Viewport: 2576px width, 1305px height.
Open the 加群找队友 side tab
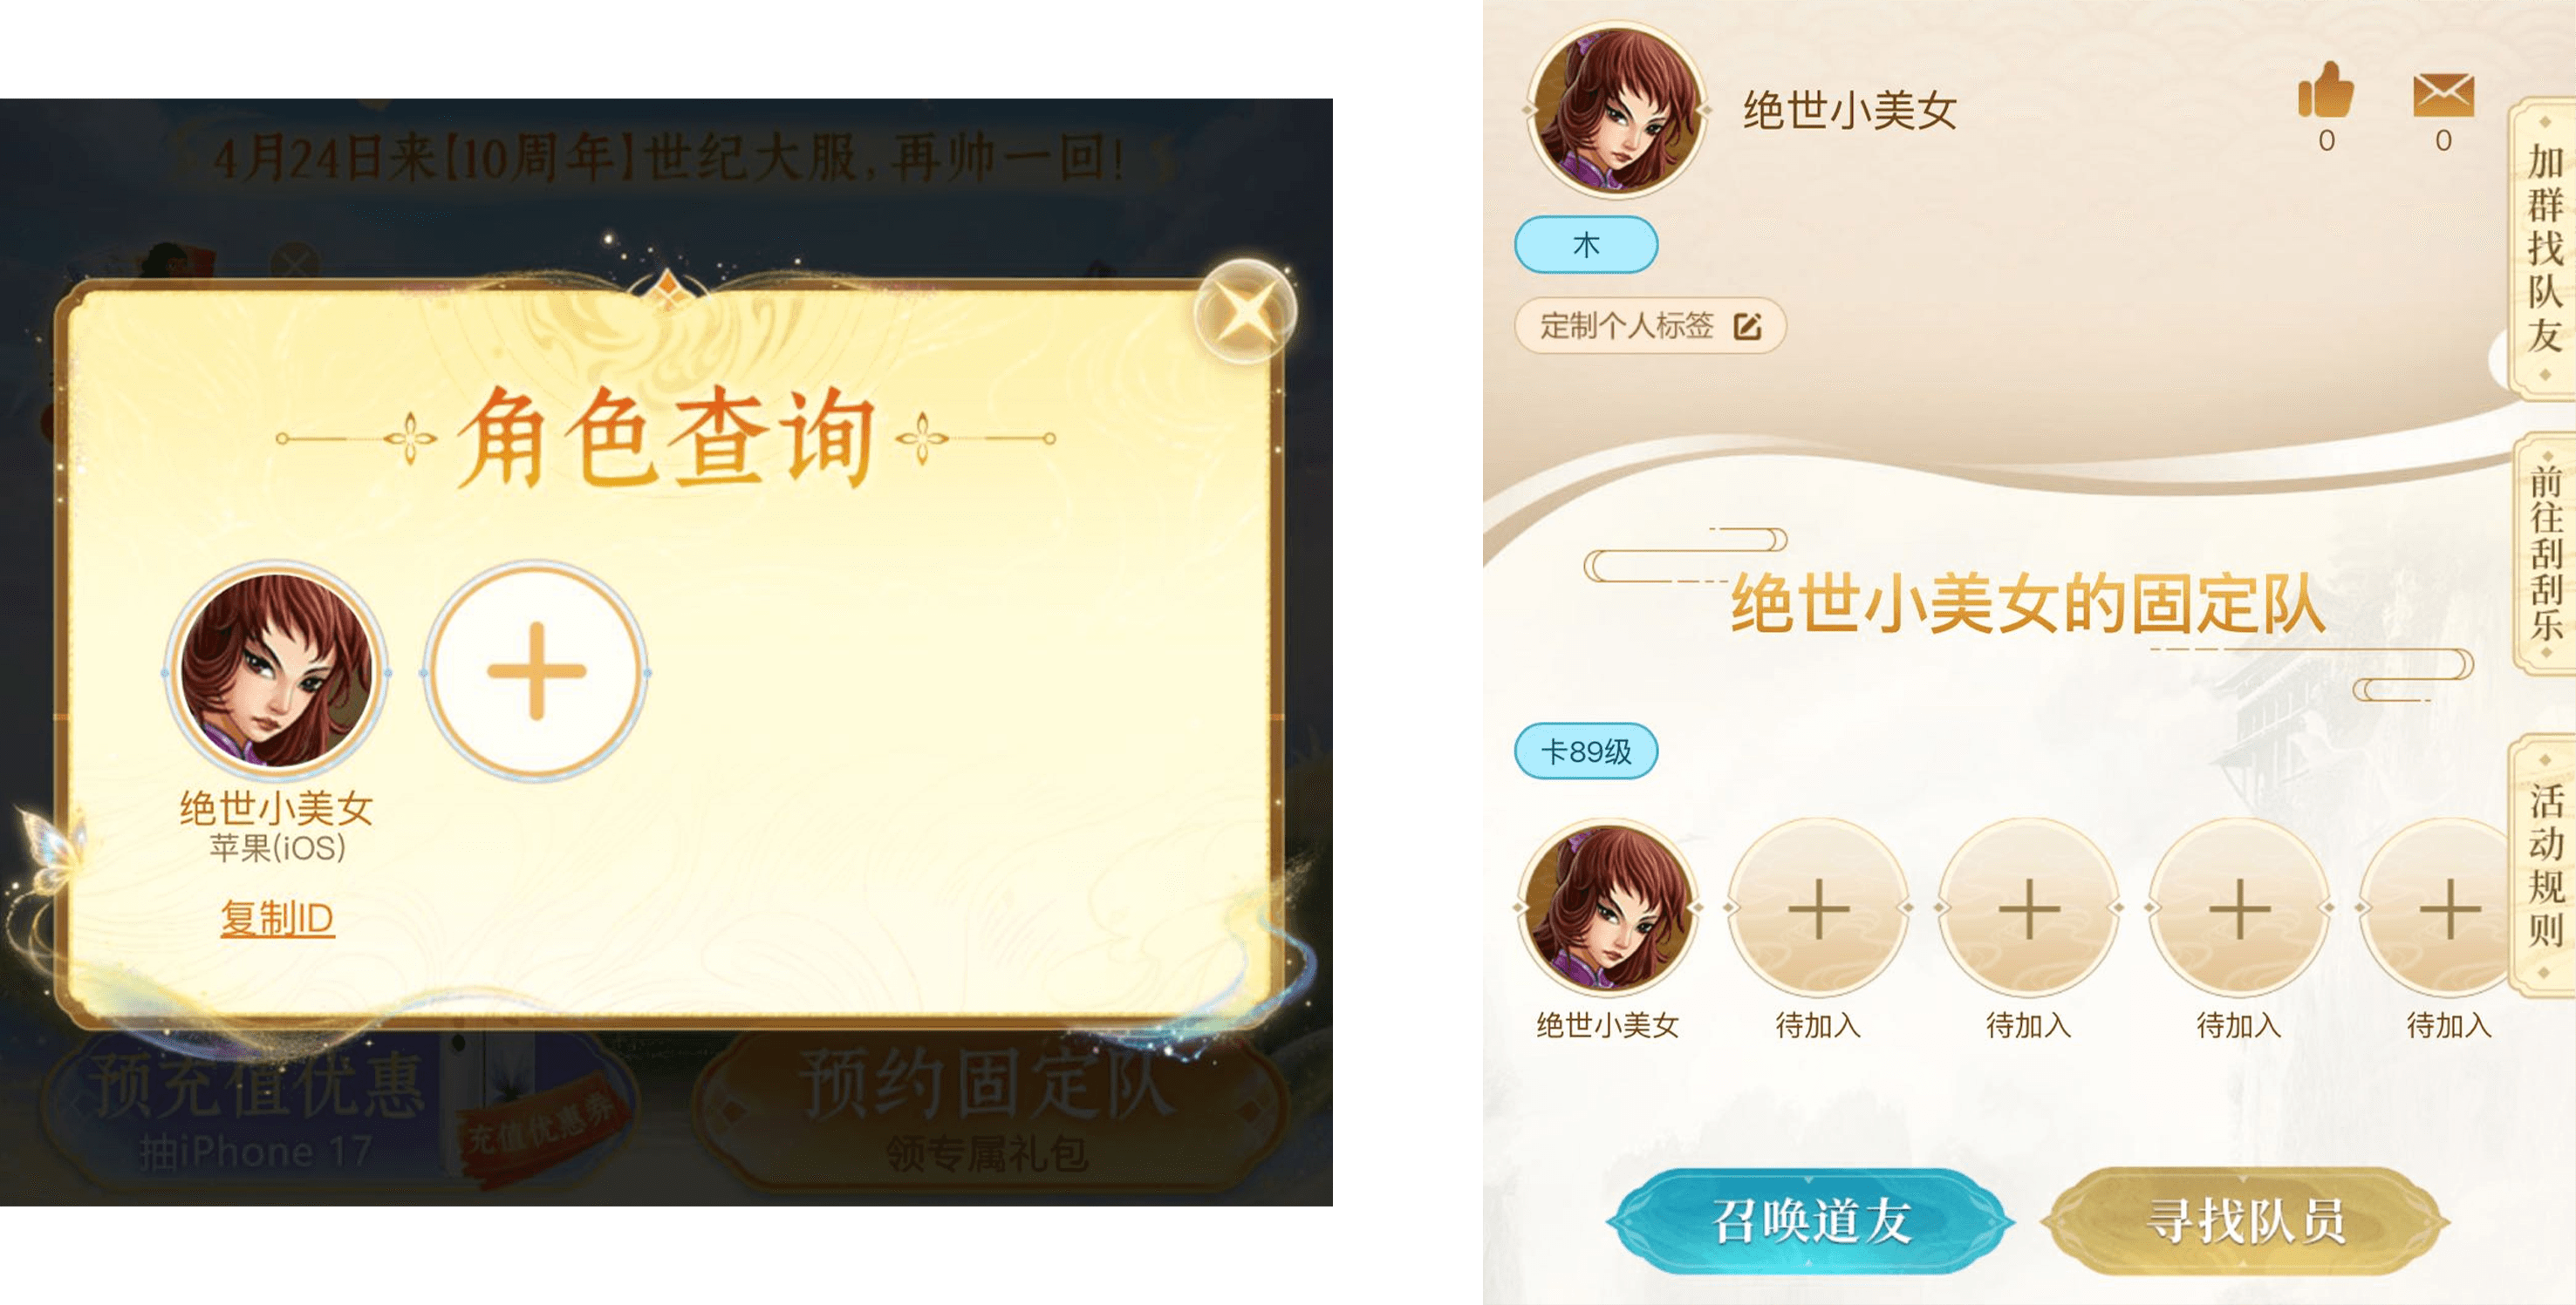(x=2545, y=248)
